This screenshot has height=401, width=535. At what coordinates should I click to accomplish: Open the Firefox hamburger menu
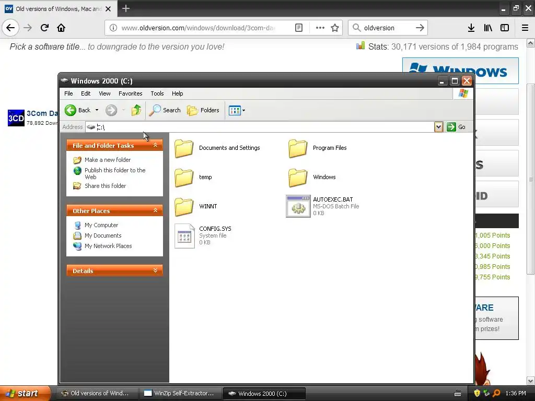tap(525, 28)
